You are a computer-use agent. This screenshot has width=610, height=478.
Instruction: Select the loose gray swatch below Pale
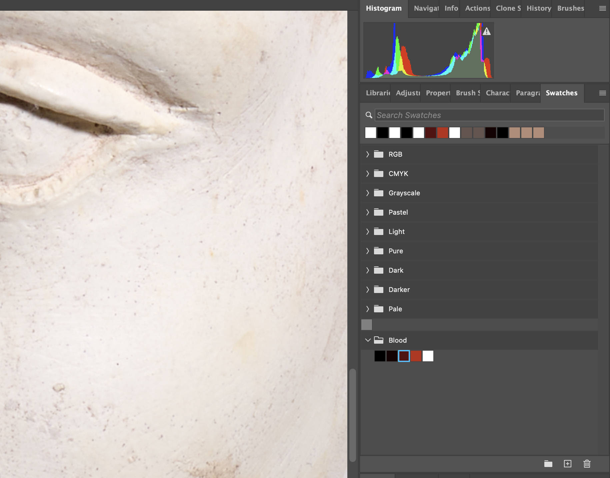[367, 325]
